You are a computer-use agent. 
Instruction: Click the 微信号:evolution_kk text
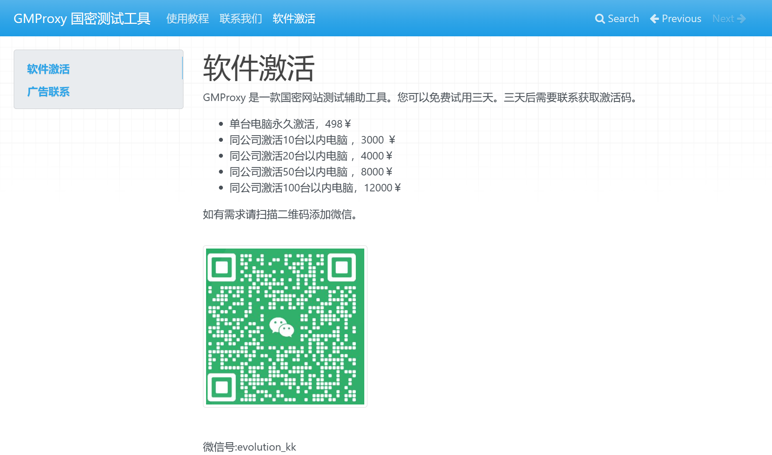pyautogui.click(x=250, y=447)
